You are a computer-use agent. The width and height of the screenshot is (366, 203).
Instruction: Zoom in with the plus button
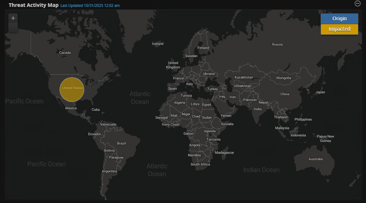(x=13, y=18)
